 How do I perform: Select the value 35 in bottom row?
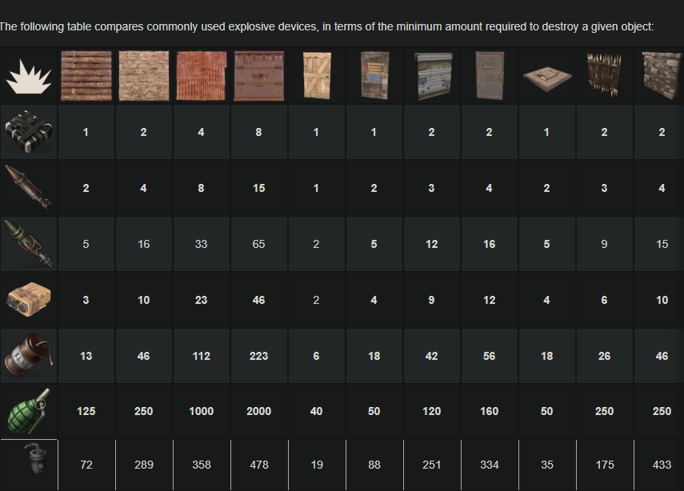pyautogui.click(x=547, y=465)
